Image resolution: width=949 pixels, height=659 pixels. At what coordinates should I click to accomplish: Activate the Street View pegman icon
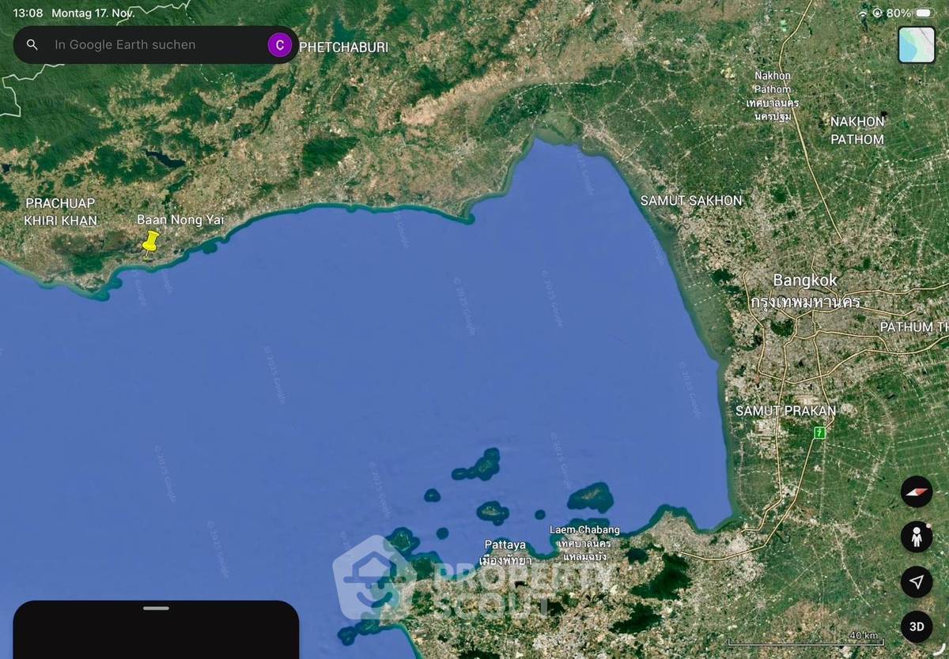pyautogui.click(x=916, y=537)
